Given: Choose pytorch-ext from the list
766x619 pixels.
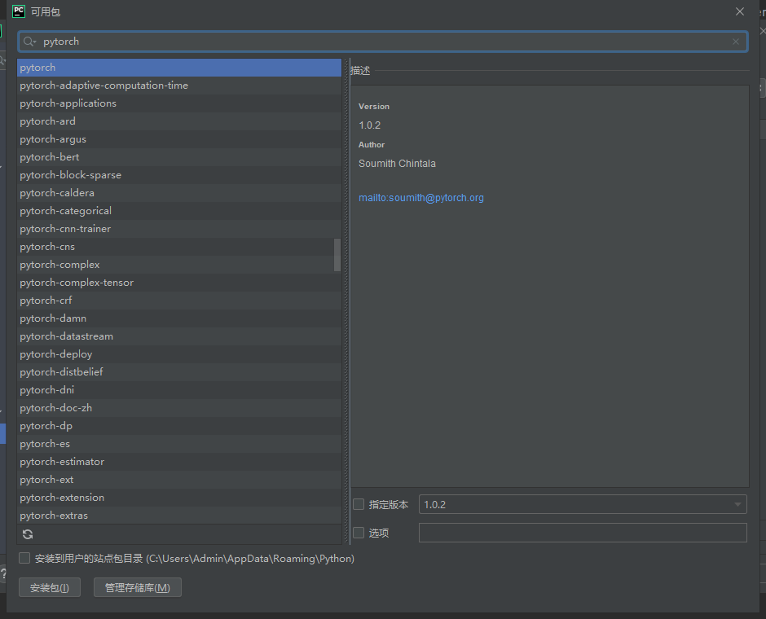Looking at the screenshot, I should (x=178, y=480).
